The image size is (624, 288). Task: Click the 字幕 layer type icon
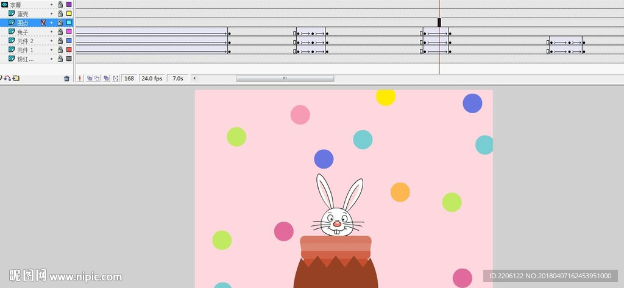pos(4,4)
